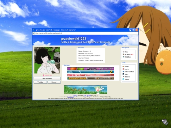Click the profile picture of girl drinking
This screenshot has width=171, height=128.
click(x=47, y=60)
